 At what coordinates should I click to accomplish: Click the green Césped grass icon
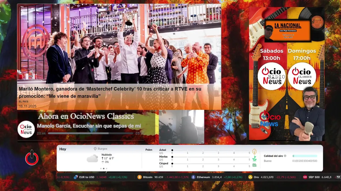tap(254, 165)
